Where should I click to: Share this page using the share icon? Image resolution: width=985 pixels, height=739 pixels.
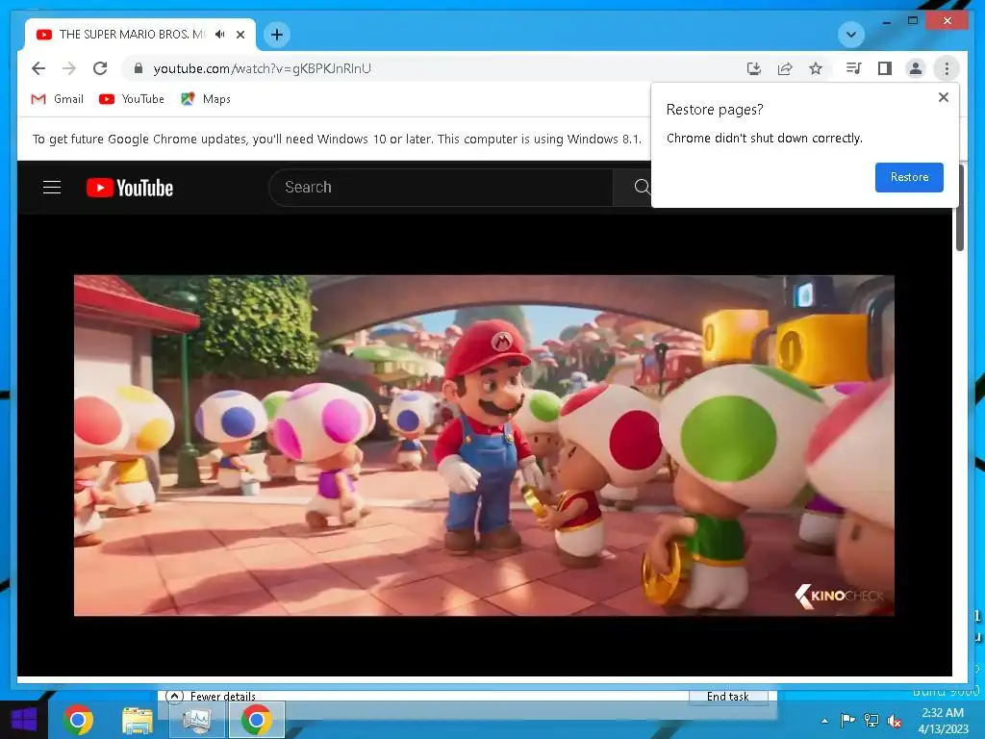click(x=785, y=68)
